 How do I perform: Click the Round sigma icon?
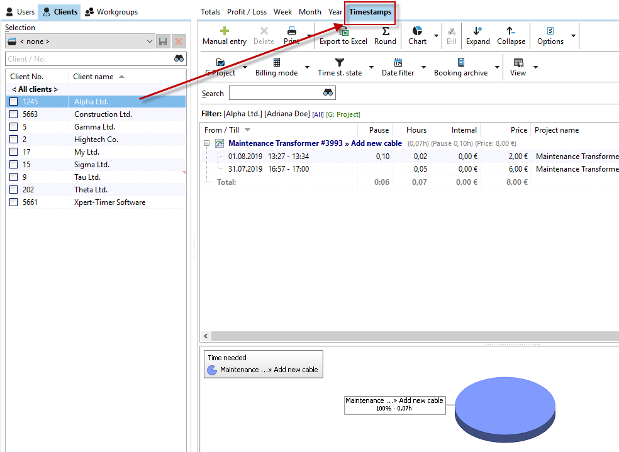(385, 31)
